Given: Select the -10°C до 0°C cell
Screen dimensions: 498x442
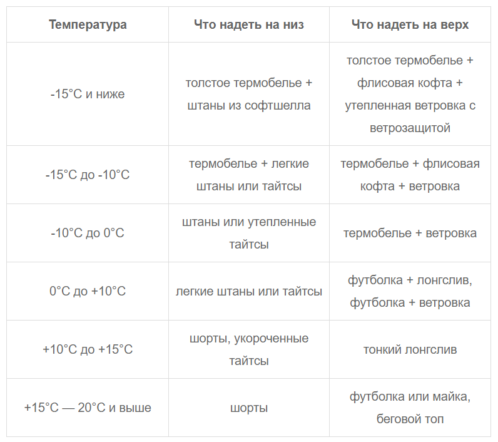Looking at the screenshot, I should click(x=88, y=233).
